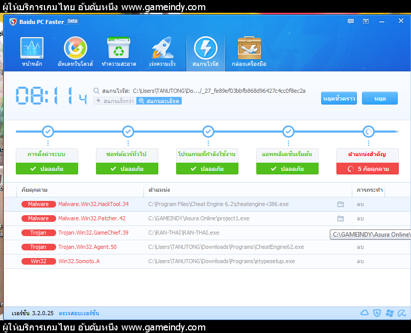
Task: Click the ตำแหน่งสำคัญ step spinner circle
Action: (369, 132)
